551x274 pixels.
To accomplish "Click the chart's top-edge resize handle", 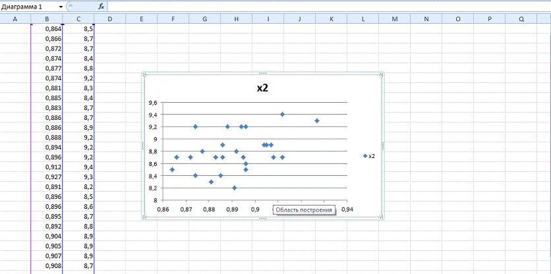I will 262,72.
